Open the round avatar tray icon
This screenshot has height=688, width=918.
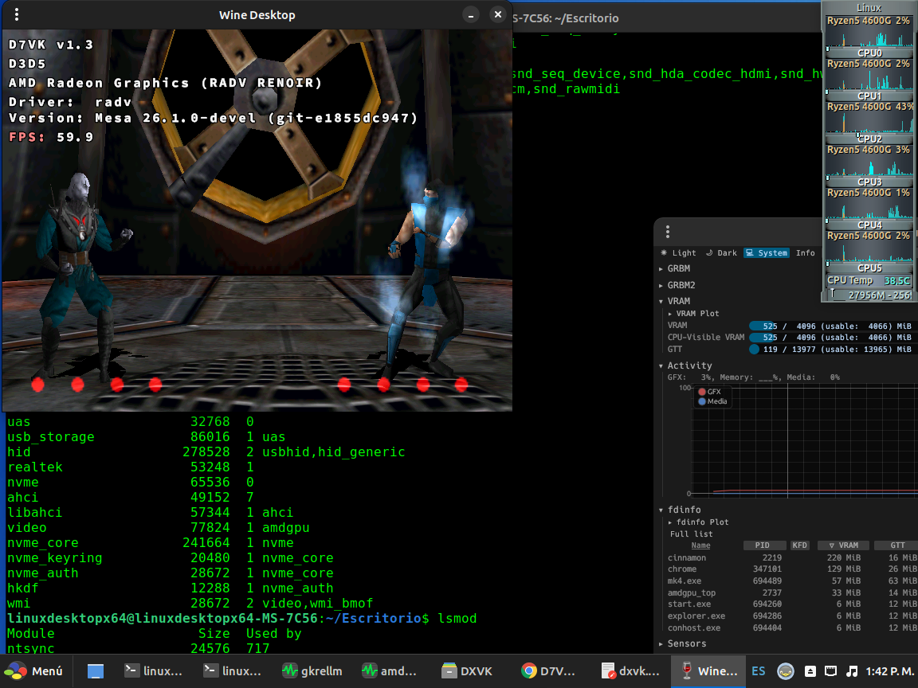pos(785,671)
